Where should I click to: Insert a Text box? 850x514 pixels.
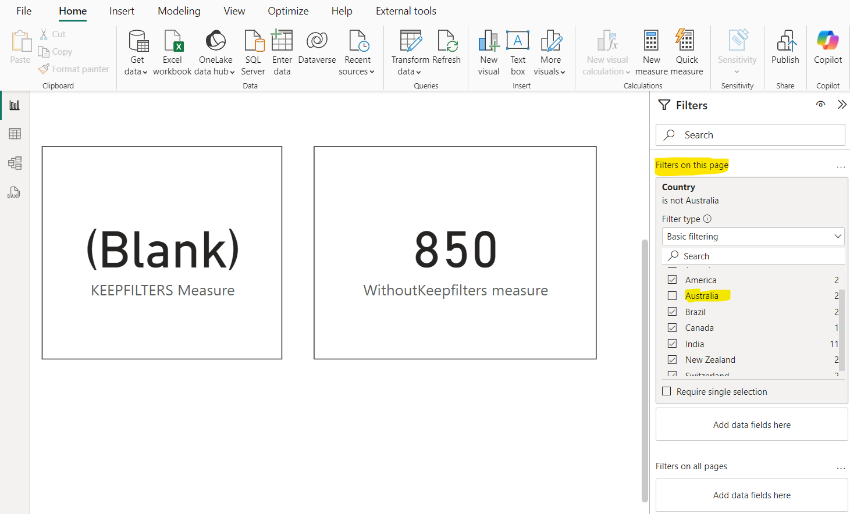(x=518, y=52)
